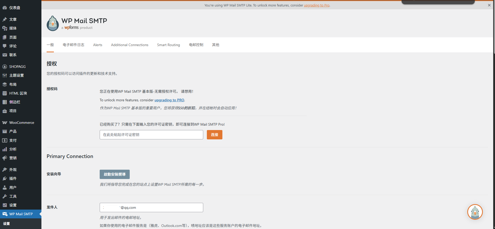Click the 项目 briefcase icon
Image resolution: width=495 pixels, height=229 pixels.
pyautogui.click(x=5, y=111)
